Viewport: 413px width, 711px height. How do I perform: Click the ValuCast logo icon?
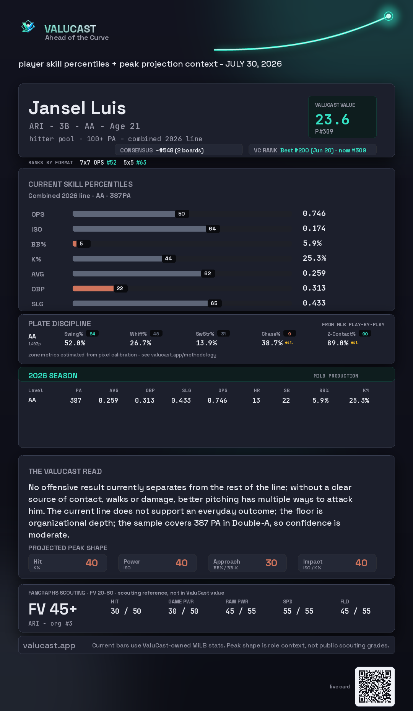[28, 26]
